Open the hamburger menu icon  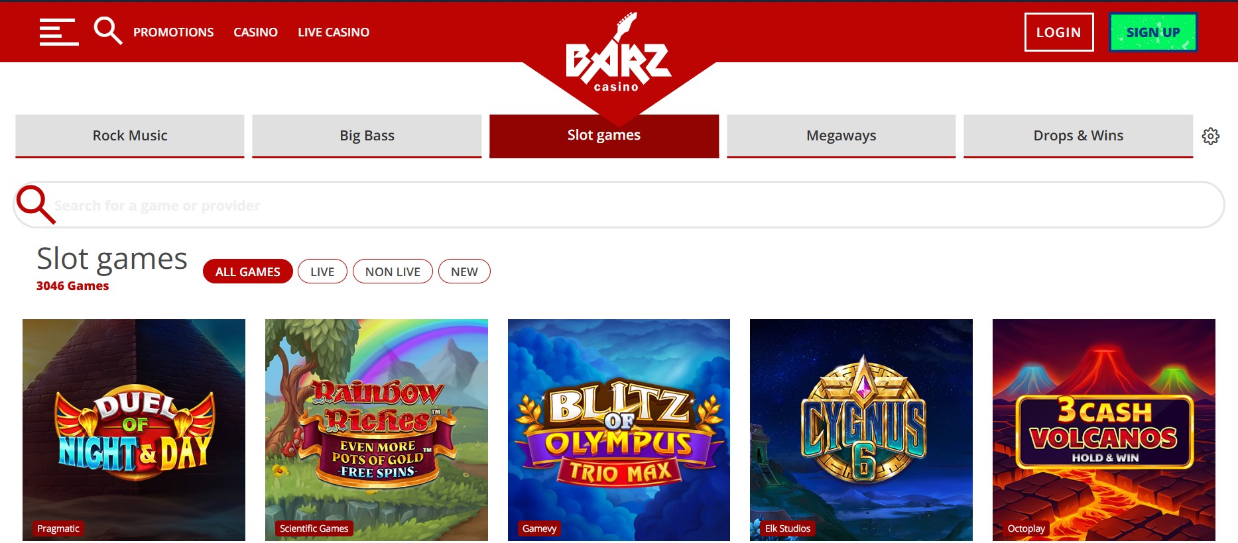tap(59, 32)
